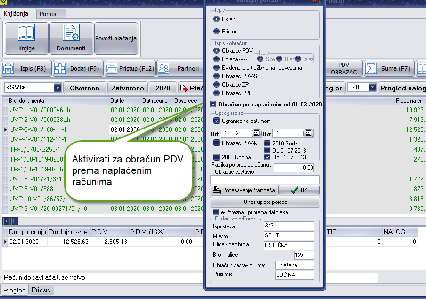Screen dimensions: 426x299
Task: Open Pristup (F12) folder icon
Action: (x=112, y=69)
